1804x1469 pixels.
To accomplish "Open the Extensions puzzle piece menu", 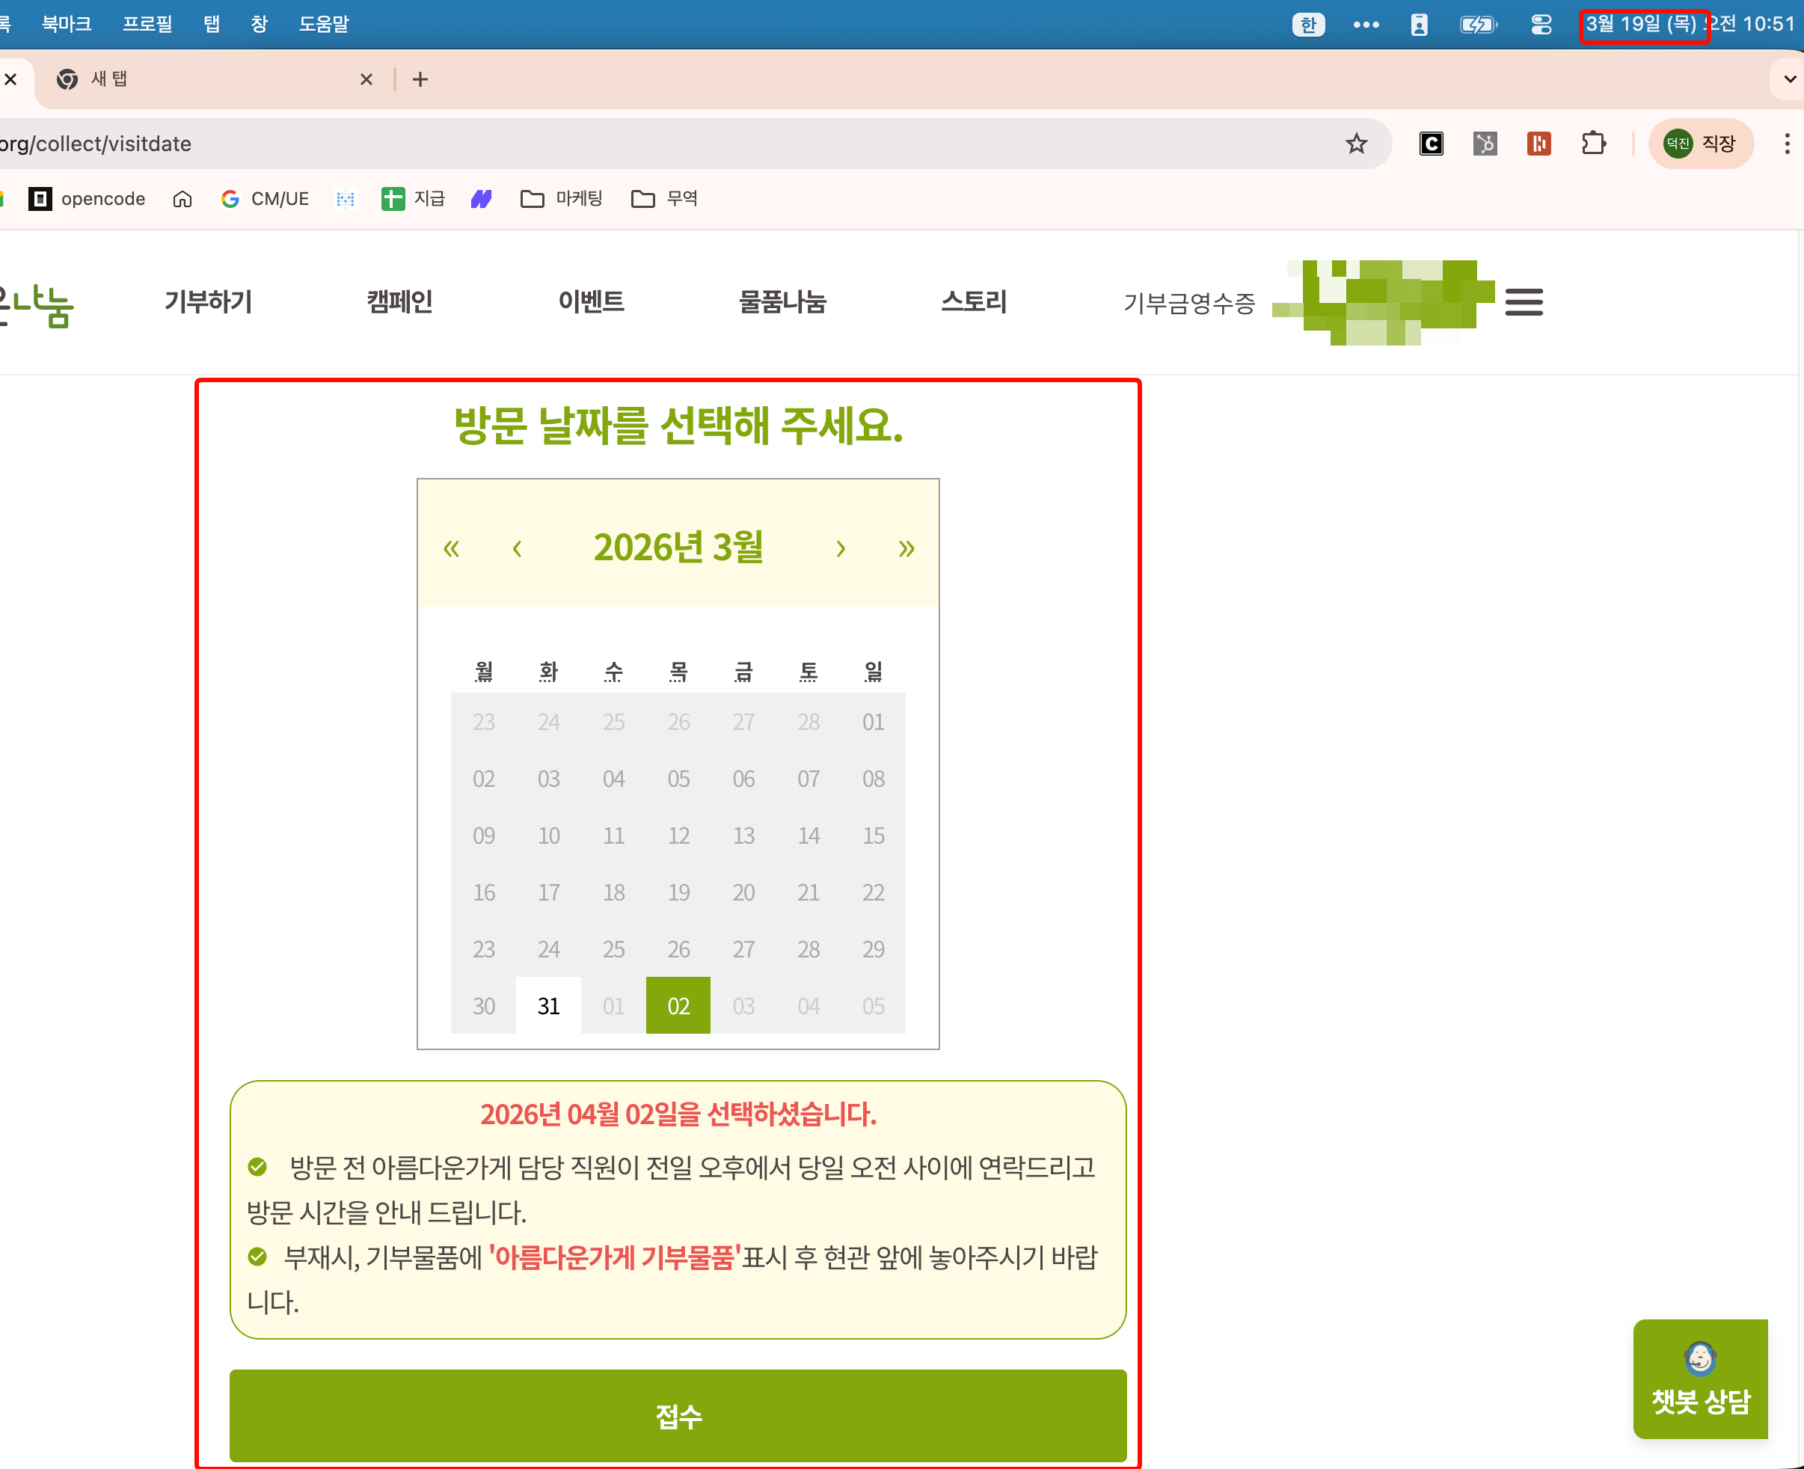I will 1592,144.
